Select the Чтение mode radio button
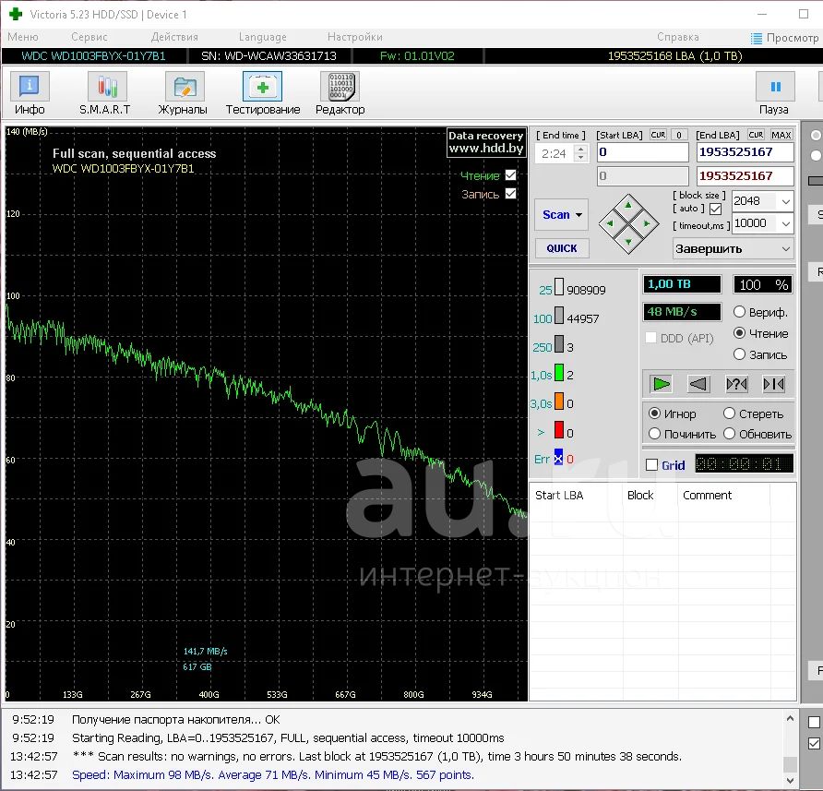Viewport: 823px width, 791px height. coord(739,333)
